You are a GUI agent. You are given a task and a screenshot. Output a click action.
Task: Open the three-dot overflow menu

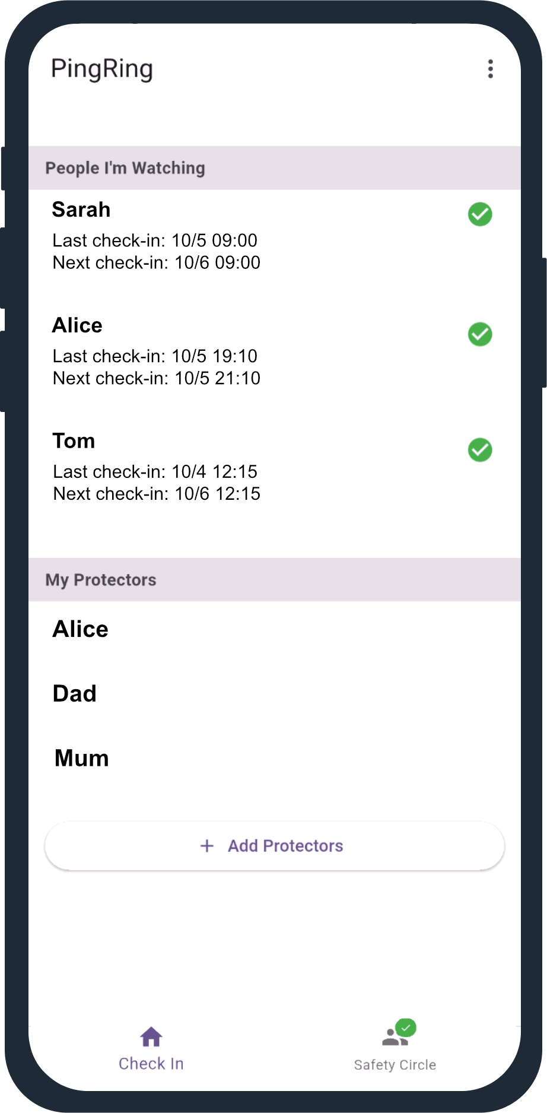pos(490,69)
